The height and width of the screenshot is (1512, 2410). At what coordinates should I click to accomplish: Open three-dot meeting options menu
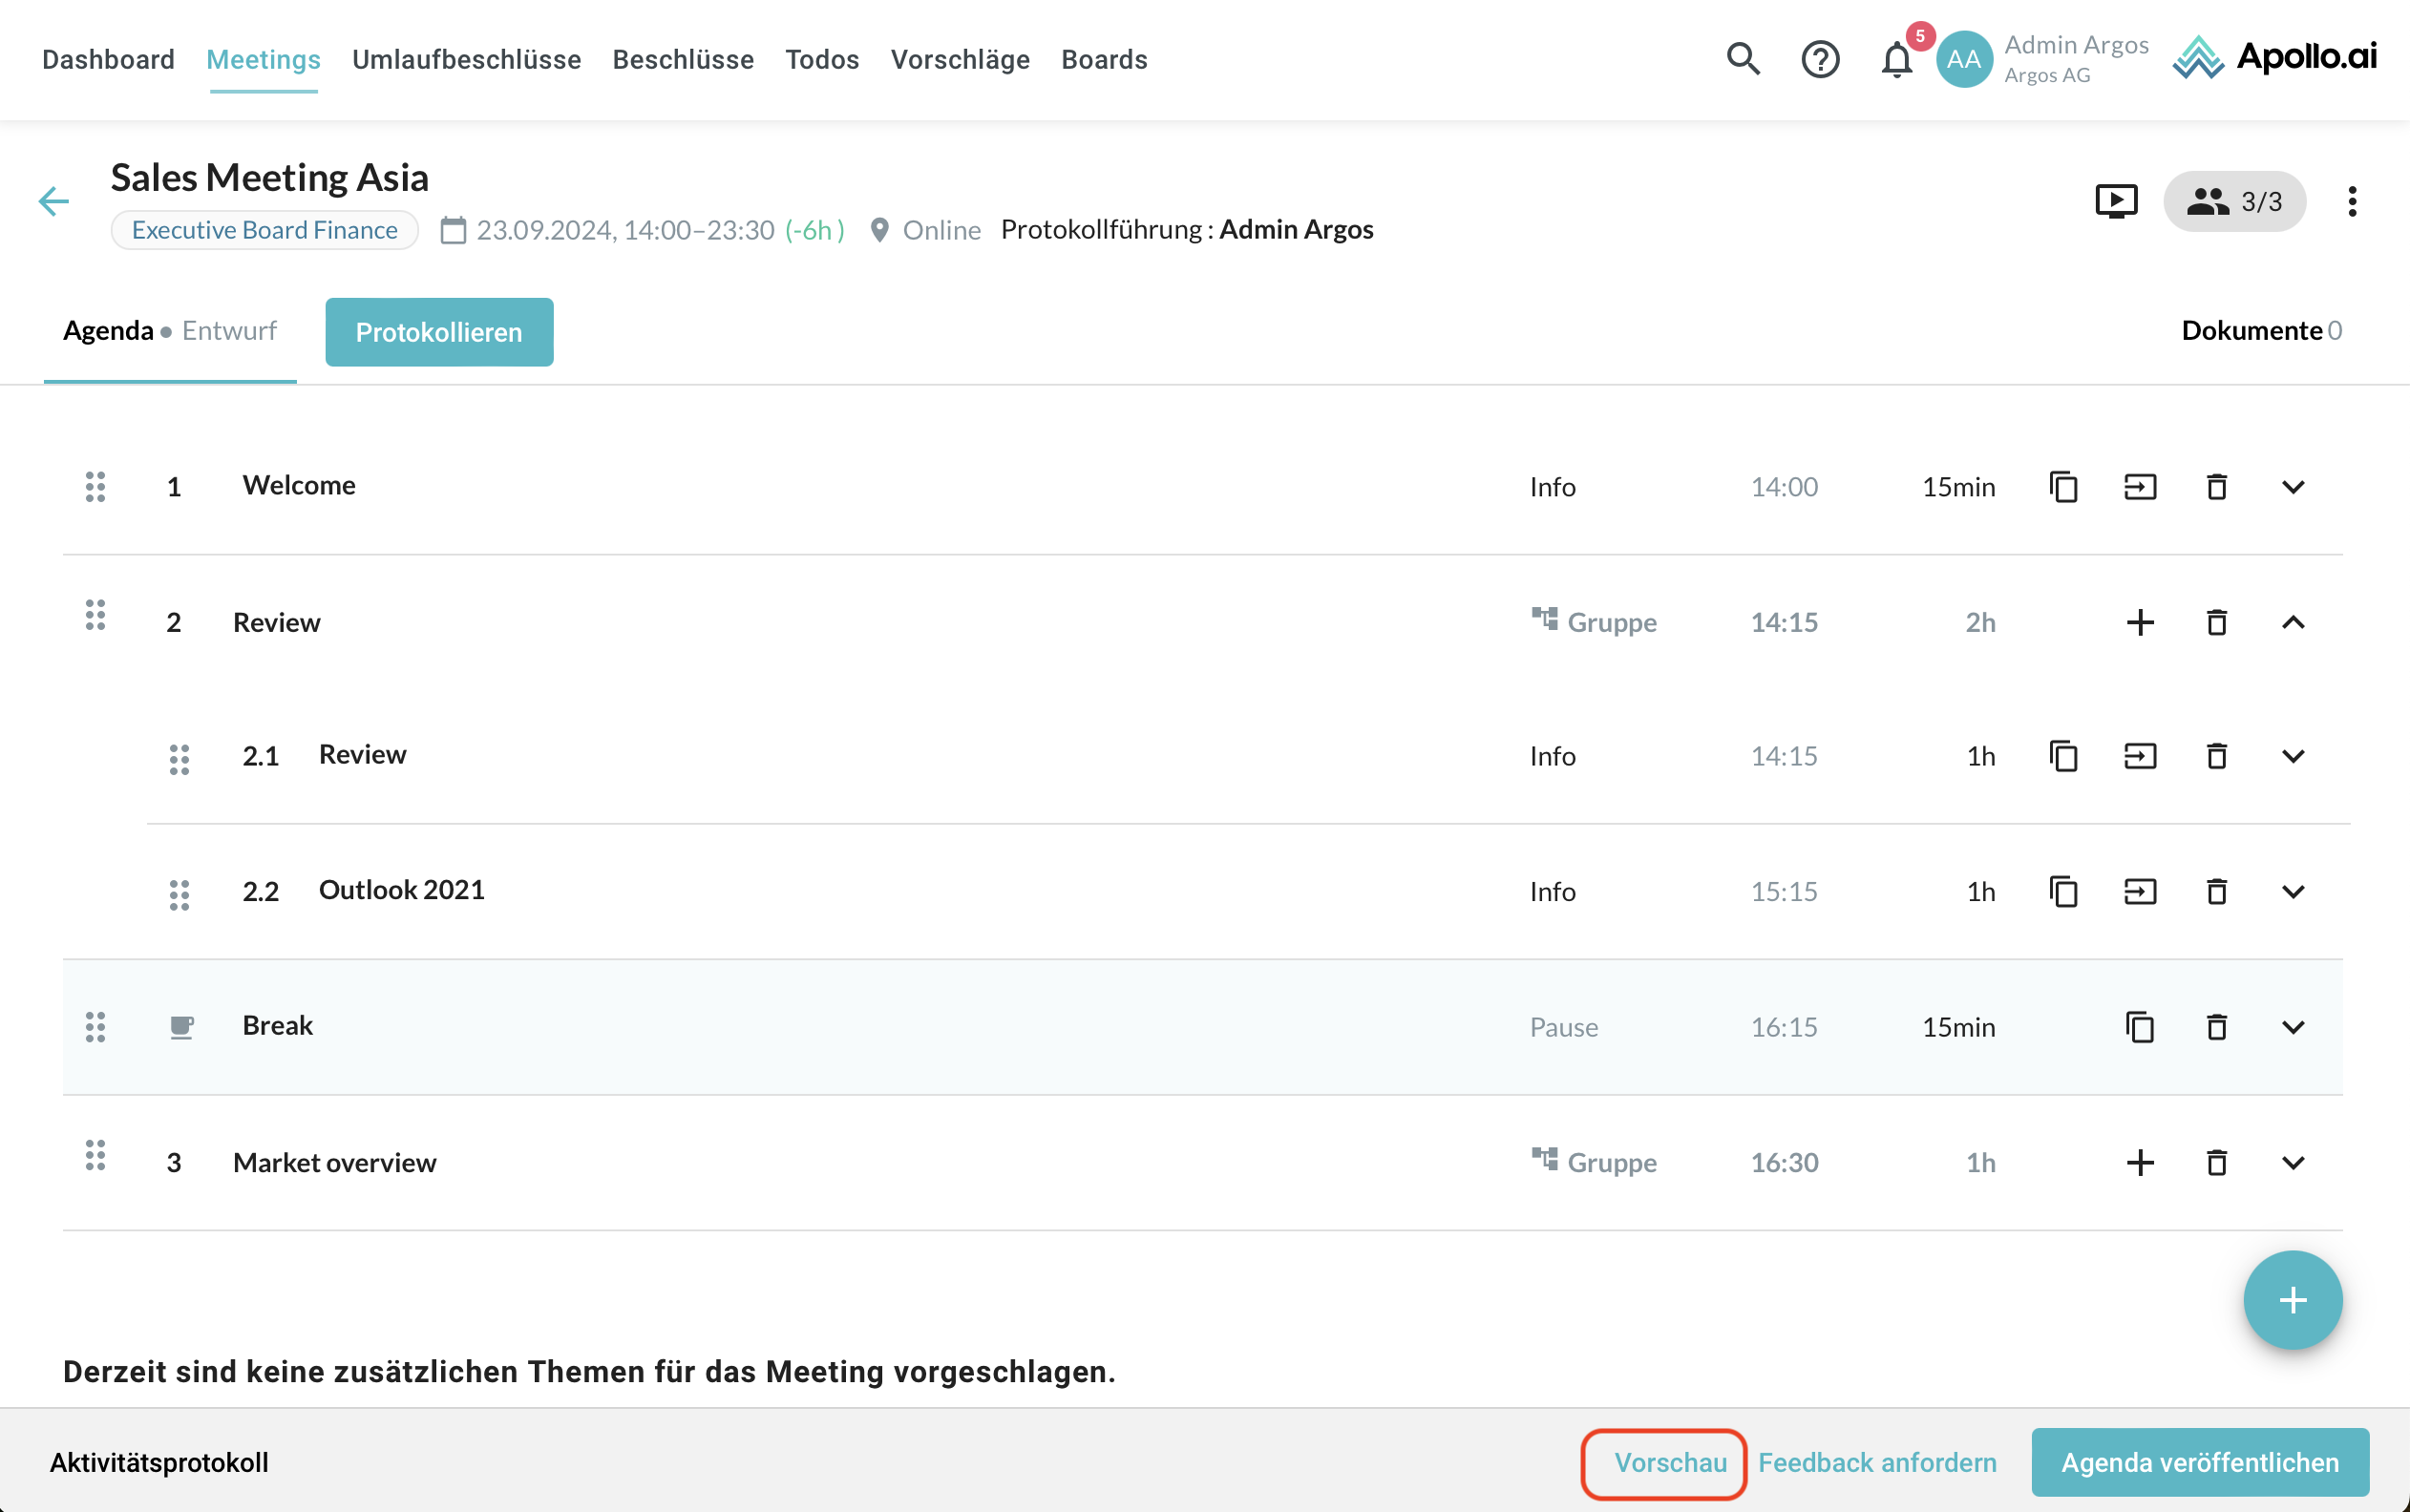(2352, 201)
